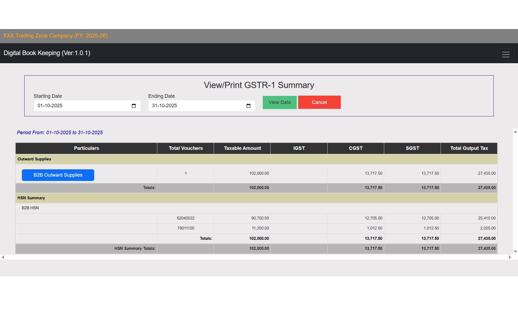Select HSN code 62040022 cell

click(186, 218)
